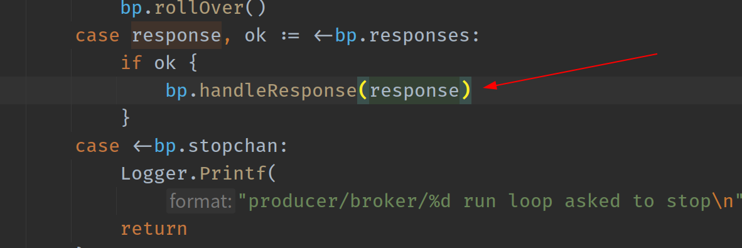Screen dimensions: 742x248
Task: Click ok in the case assignment
Action: [255, 36]
